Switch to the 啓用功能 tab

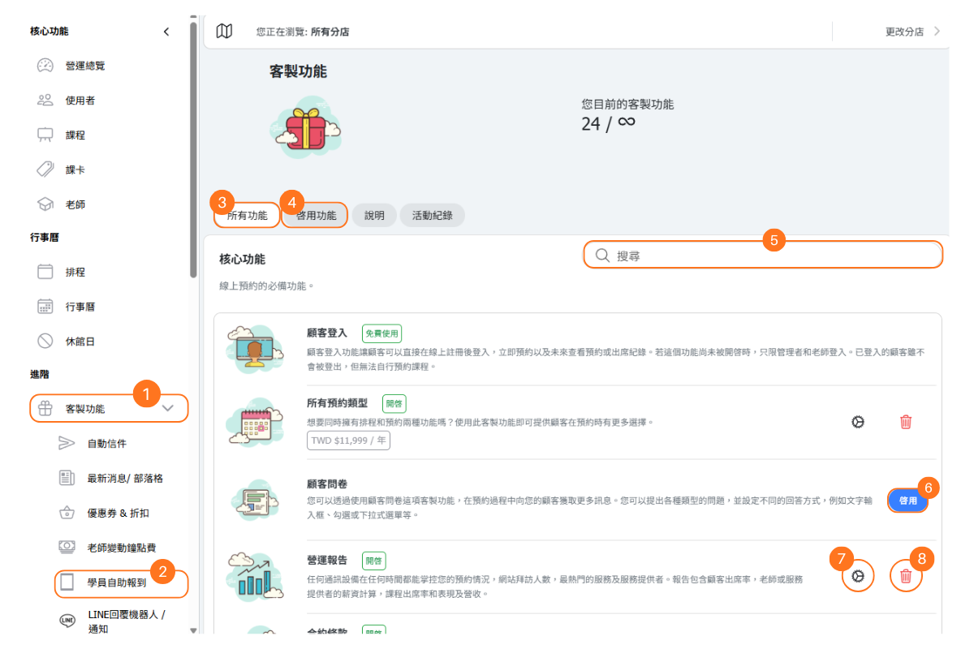pyautogui.click(x=316, y=216)
